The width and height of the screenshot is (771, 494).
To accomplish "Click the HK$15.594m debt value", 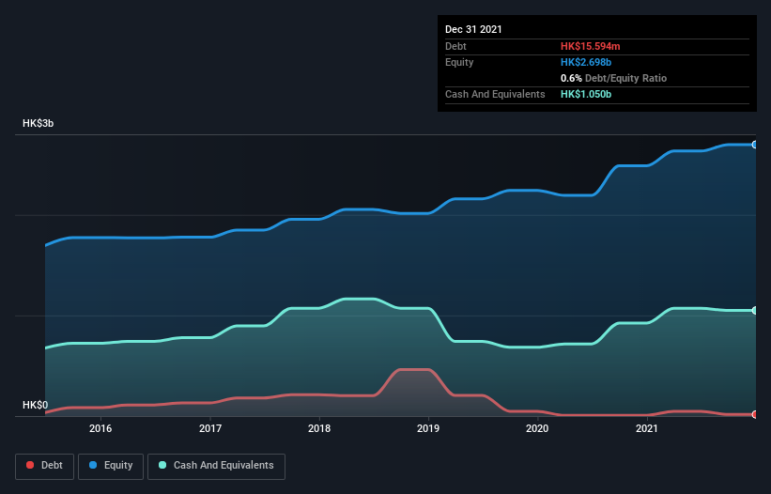I will point(590,46).
